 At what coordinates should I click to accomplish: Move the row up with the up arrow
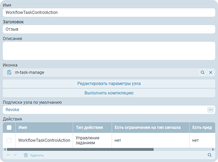pyautogui.click(x=8, y=155)
